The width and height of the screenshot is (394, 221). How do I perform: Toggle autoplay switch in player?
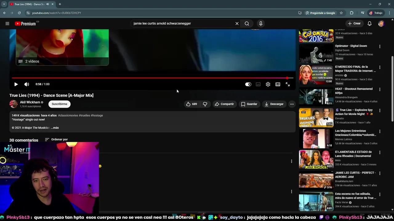(x=248, y=84)
